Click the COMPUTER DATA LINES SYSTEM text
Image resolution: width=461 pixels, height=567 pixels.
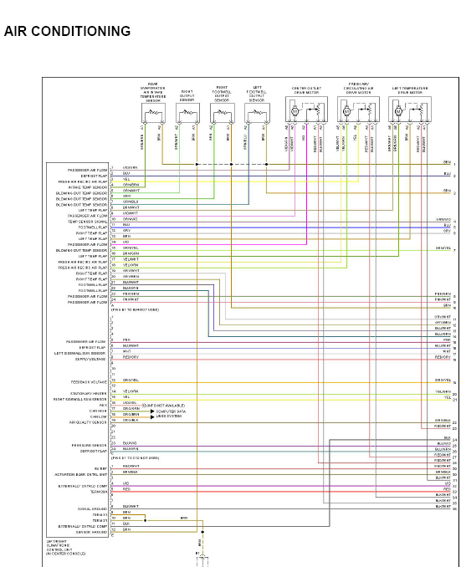click(x=170, y=414)
